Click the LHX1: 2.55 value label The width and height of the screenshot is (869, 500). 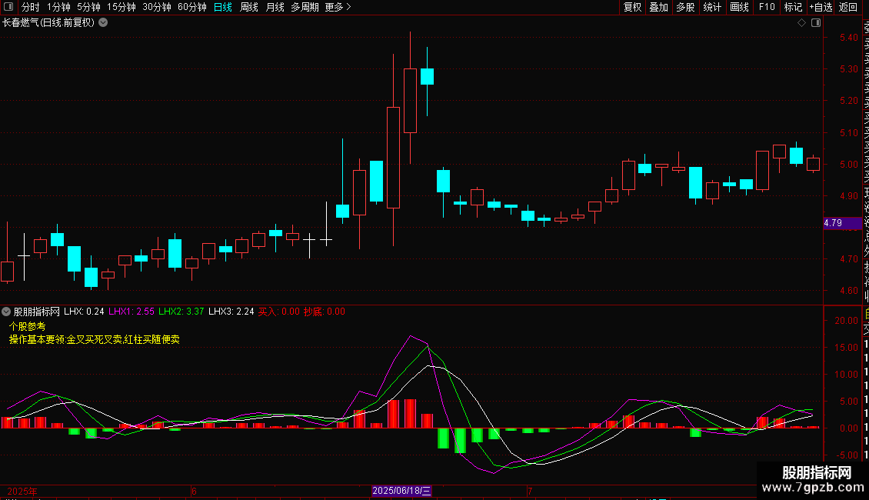pyautogui.click(x=132, y=312)
